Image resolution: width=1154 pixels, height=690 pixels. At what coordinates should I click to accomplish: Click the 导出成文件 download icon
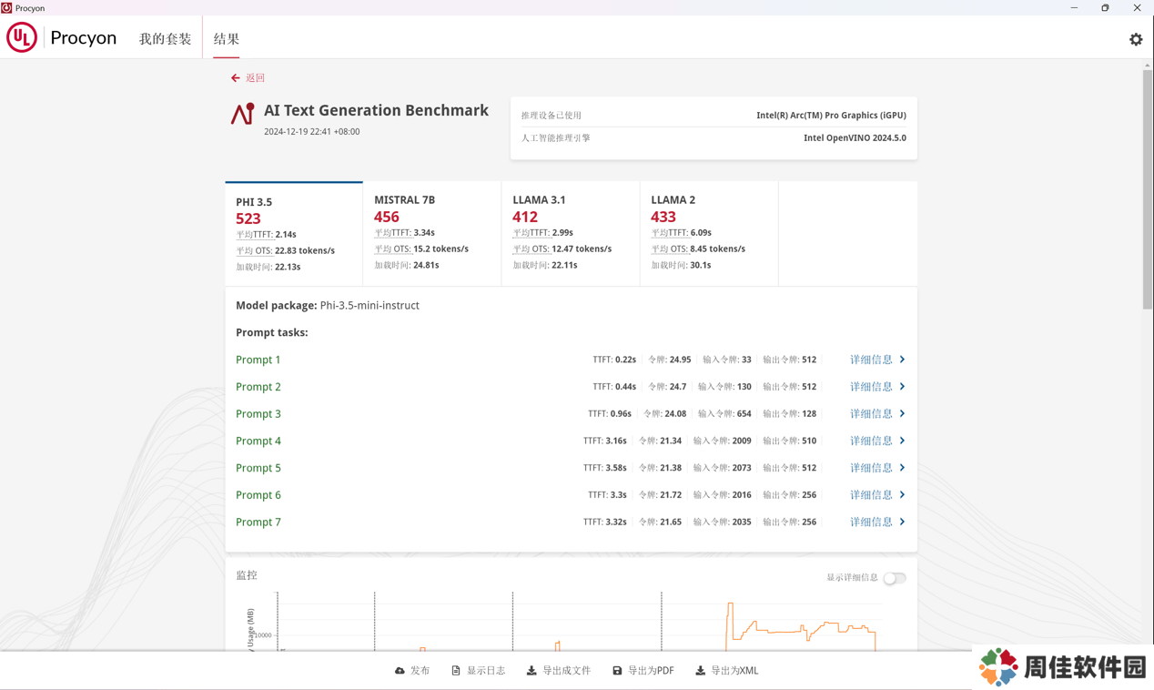pos(531,671)
